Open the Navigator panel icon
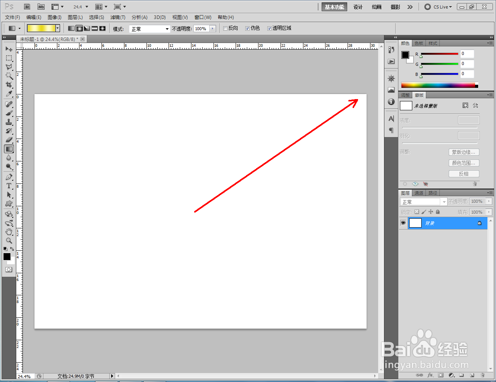This screenshot has width=496, height=382. tap(391, 79)
